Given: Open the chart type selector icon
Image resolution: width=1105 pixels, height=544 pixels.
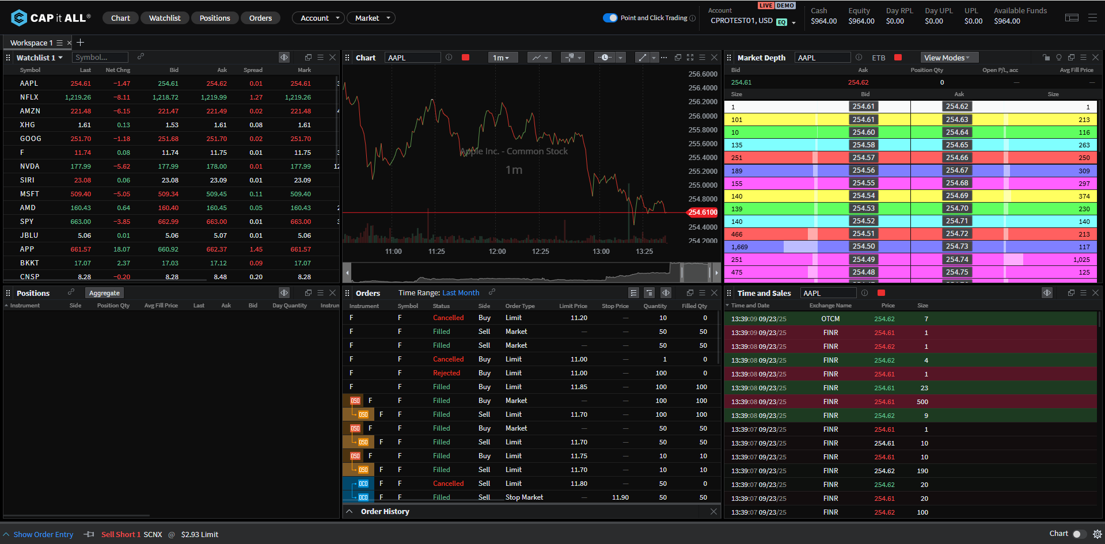Looking at the screenshot, I should [x=536, y=57].
